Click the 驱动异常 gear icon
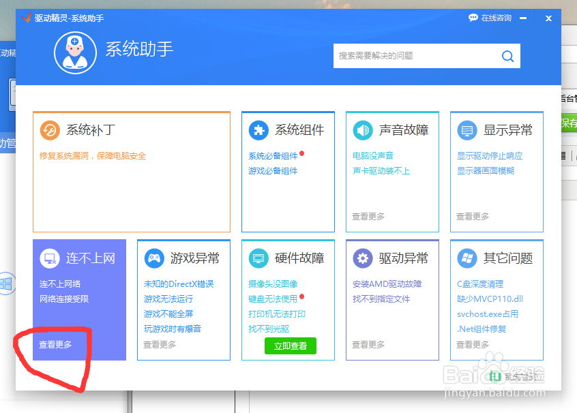Image resolution: width=577 pixels, height=413 pixels. point(361,258)
